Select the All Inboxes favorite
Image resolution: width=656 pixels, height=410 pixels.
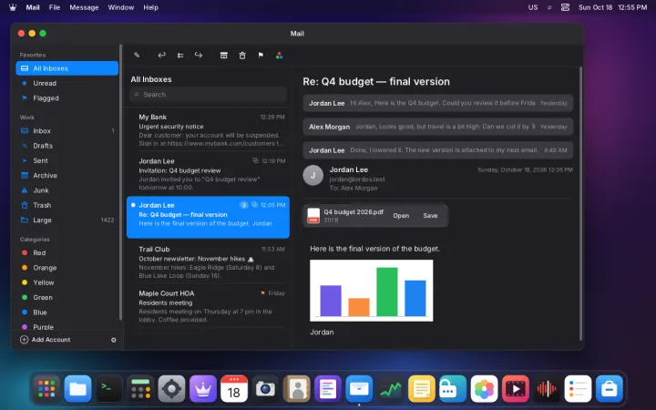click(67, 68)
